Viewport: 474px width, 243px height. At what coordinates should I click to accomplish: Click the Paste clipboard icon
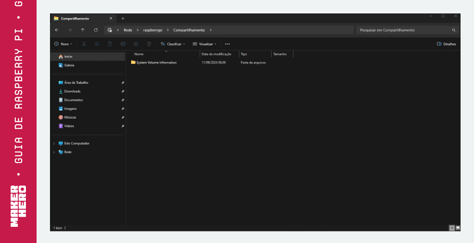point(110,44)
